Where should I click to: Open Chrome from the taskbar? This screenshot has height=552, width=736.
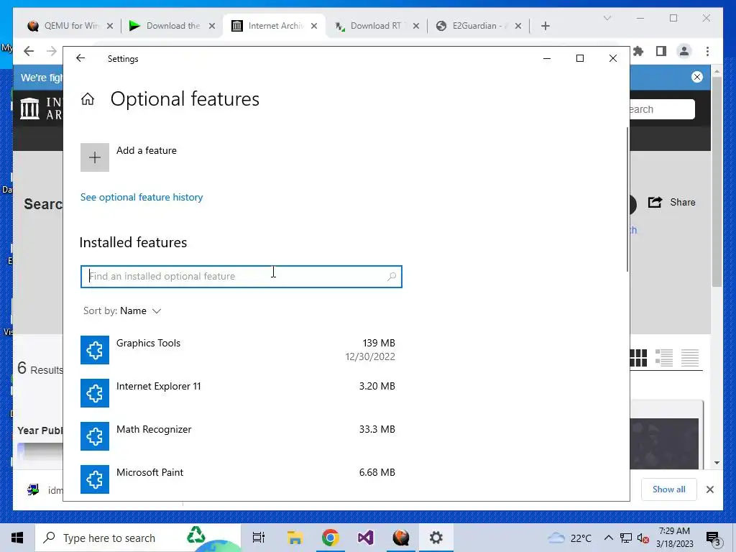331,538
